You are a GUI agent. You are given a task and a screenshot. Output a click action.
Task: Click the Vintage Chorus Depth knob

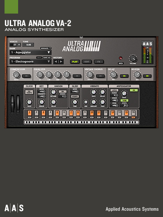90,74
